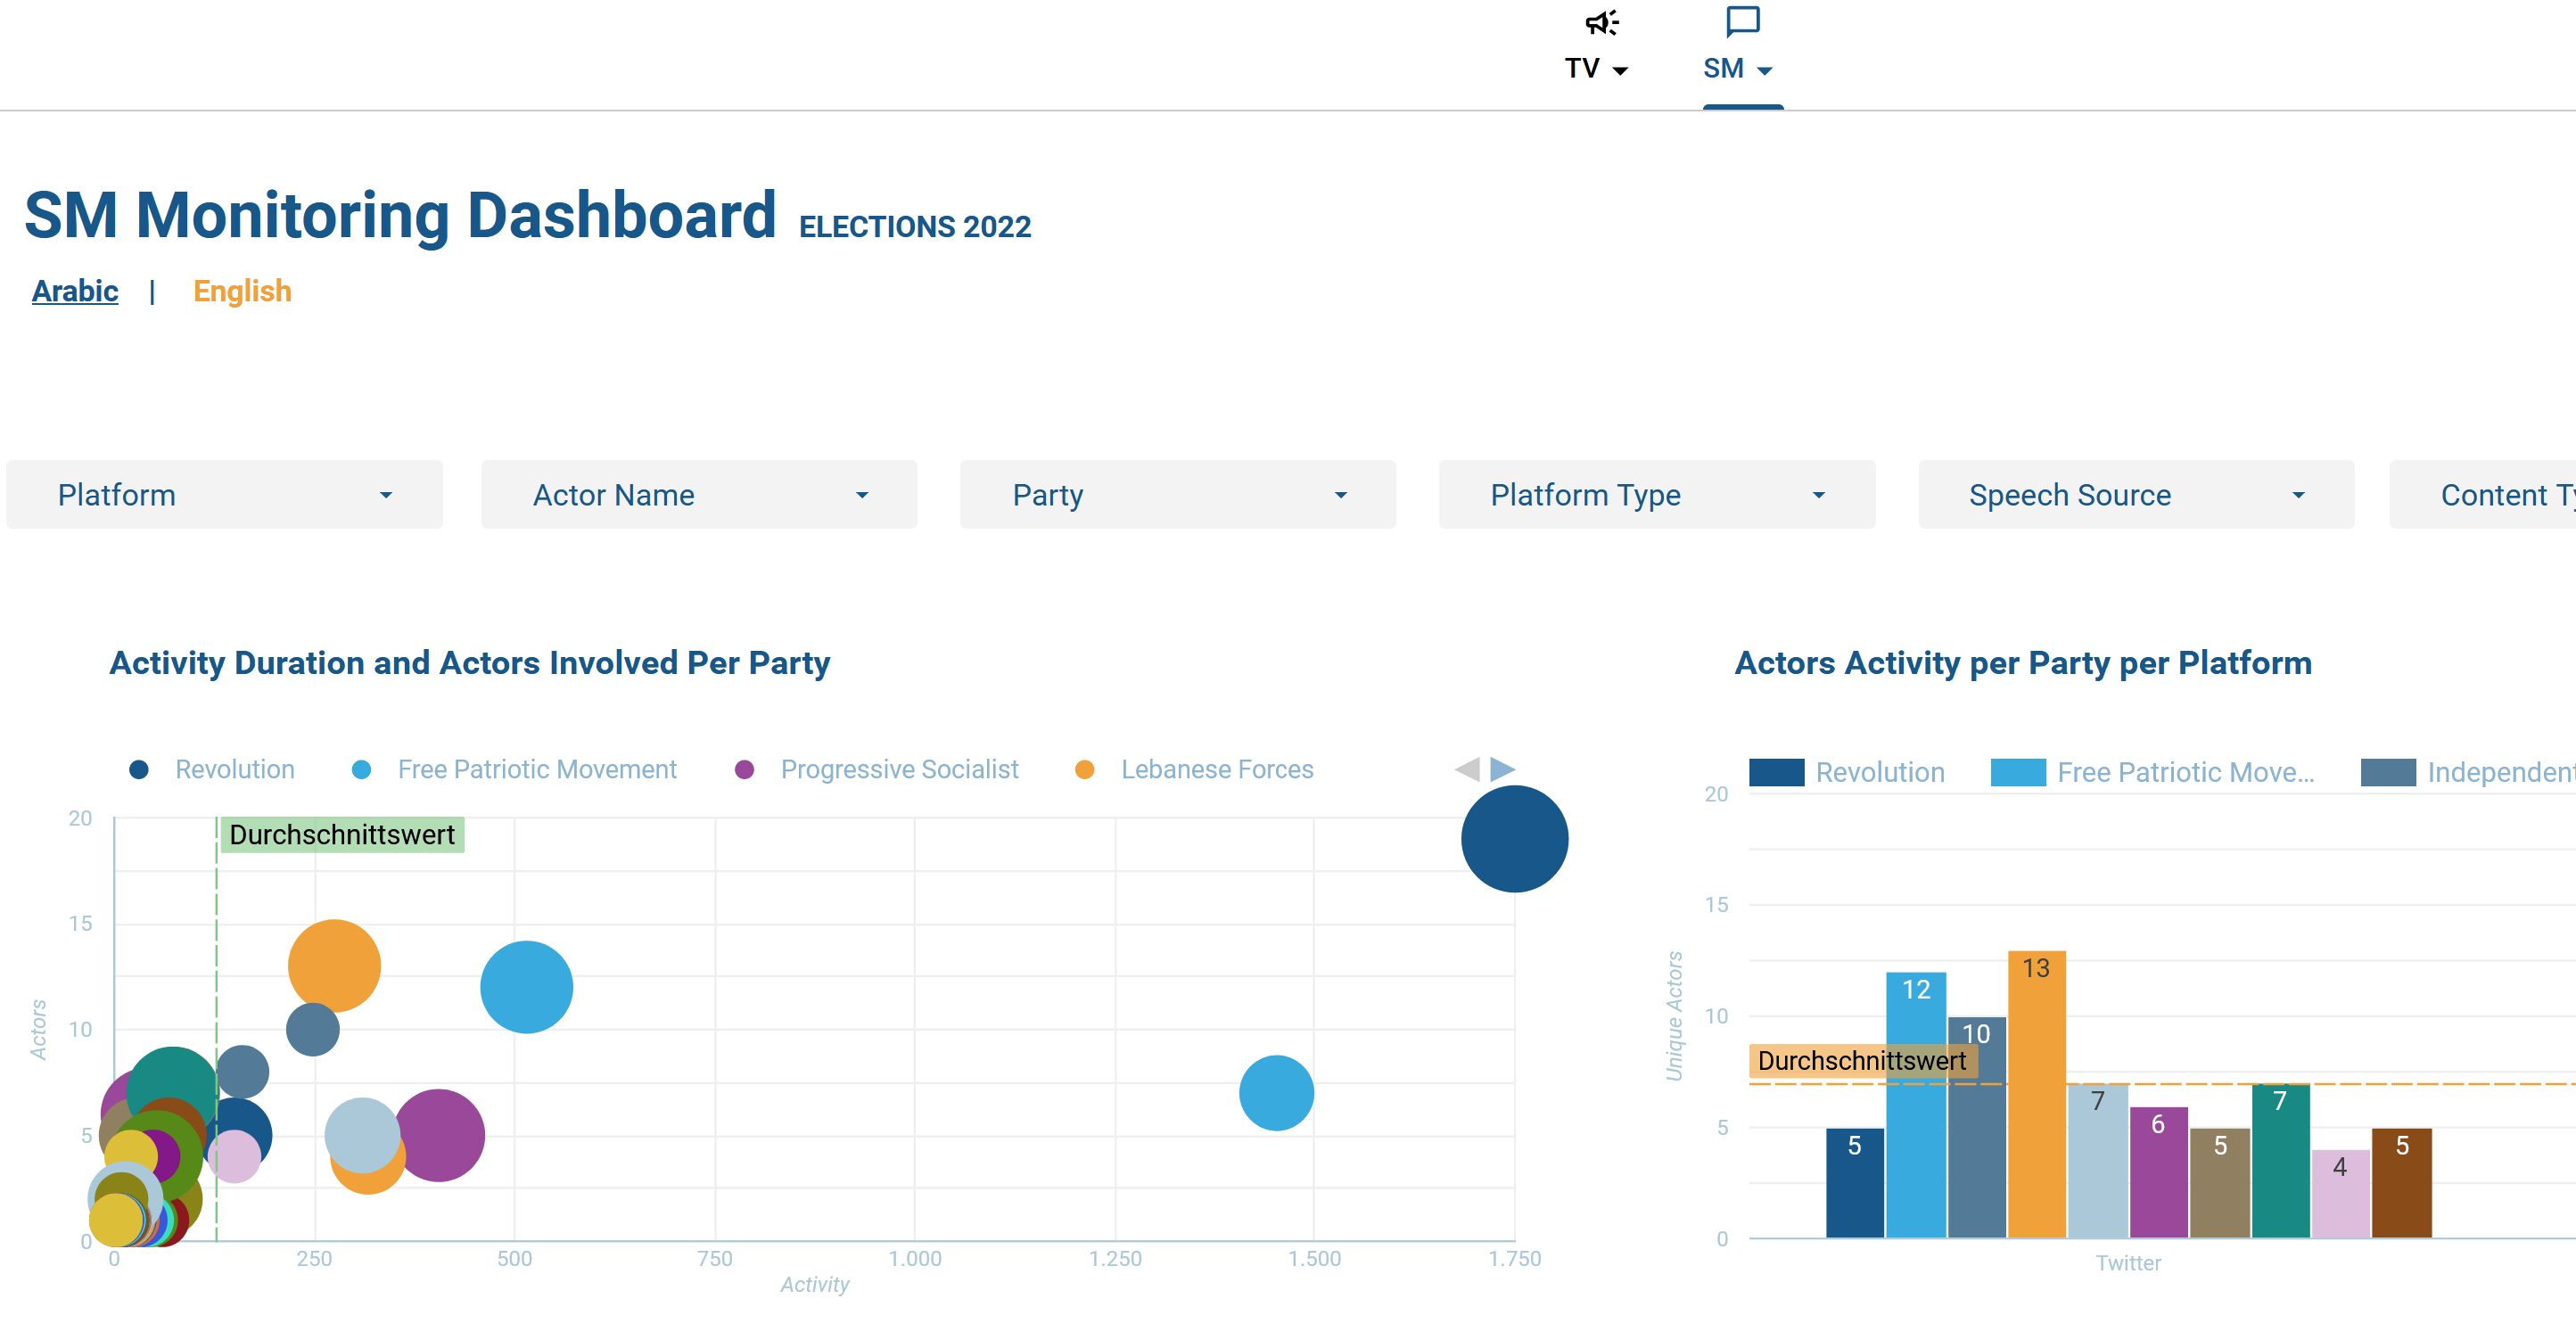Click the largest dark blue bubble
The height and width of the screenshot is (1340, 2576).
[1513, 840]
